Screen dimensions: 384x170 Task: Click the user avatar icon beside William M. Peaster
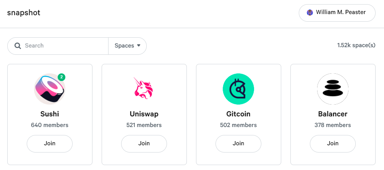click(310, 13)
